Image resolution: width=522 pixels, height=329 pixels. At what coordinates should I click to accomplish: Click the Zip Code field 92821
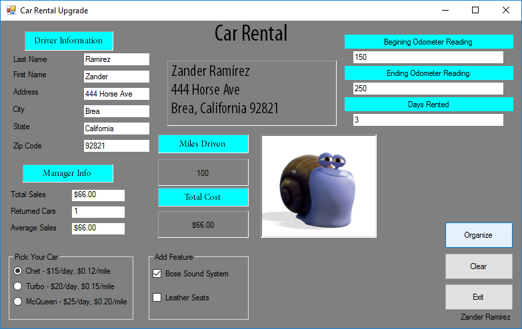click(x=117, y=146)
